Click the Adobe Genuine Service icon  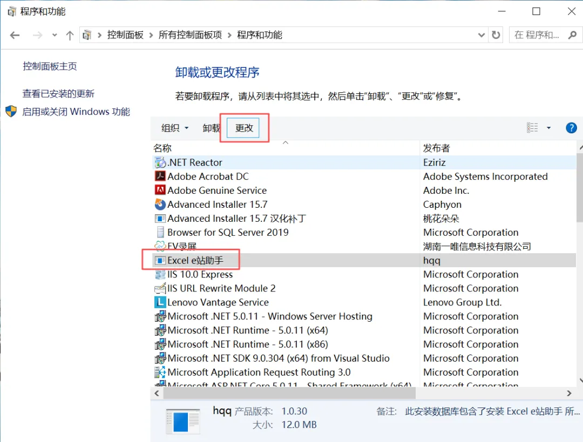click(160, 191)
